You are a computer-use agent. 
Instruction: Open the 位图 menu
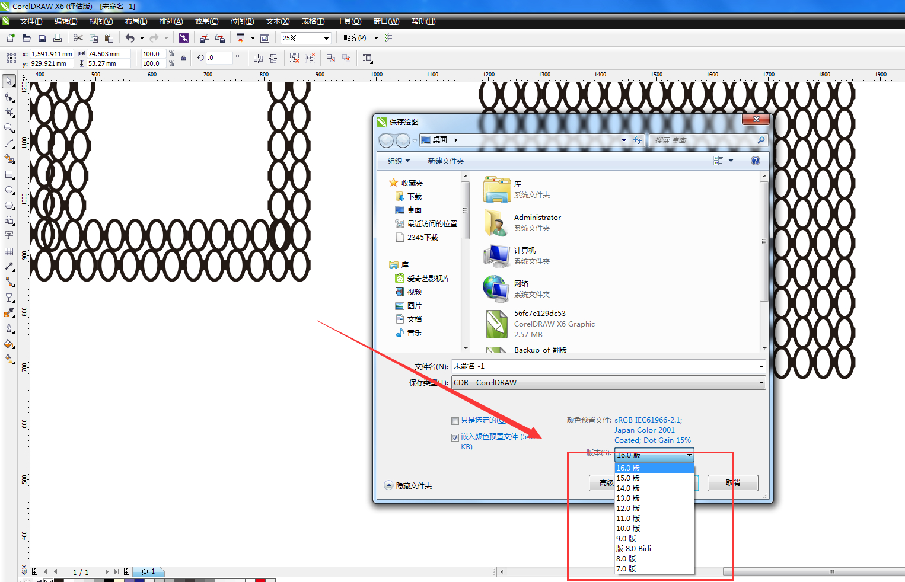click(242, 21)
